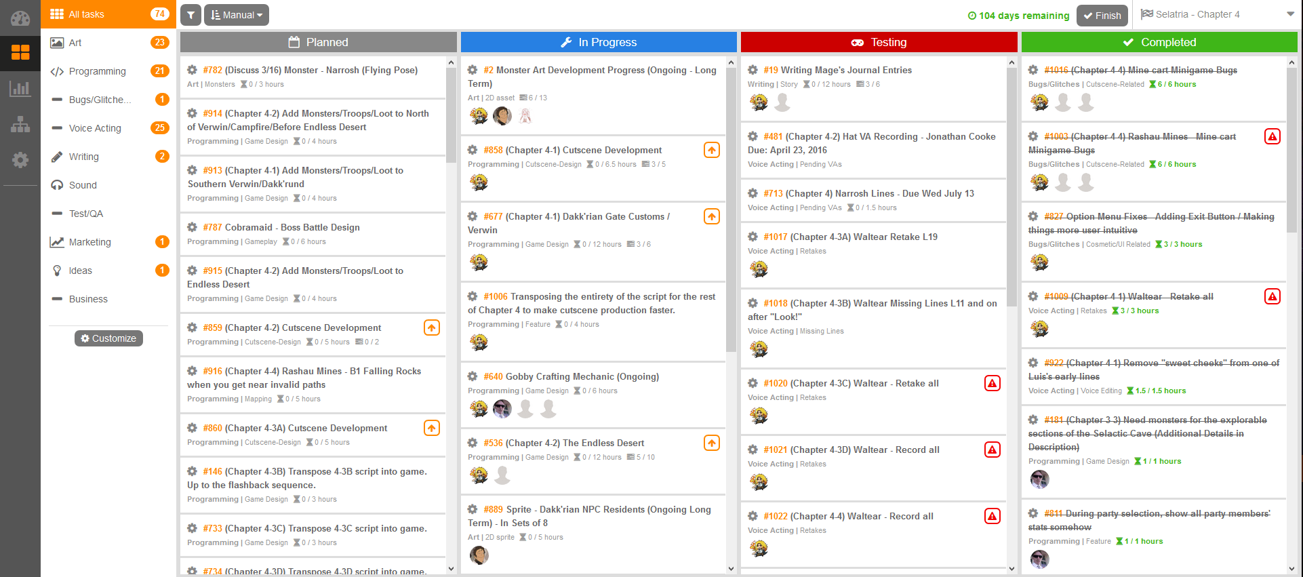This screenshot has height=577, width=1303.
Task: Open the Manual sorting dropdown
Action: click(236, 15)
